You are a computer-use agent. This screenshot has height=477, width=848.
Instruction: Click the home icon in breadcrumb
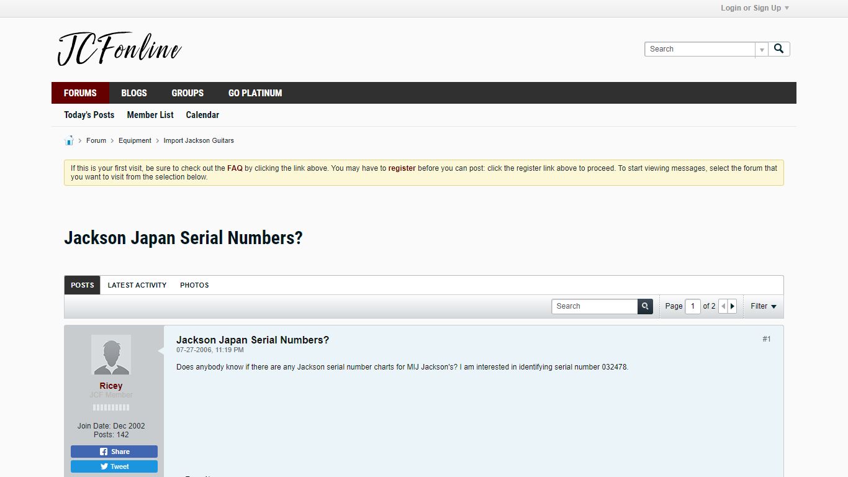coord(69,140)
